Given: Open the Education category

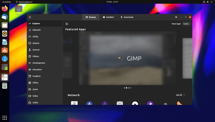Looking at the screenshot, I should pyautogui.click(x=45, y=69).
